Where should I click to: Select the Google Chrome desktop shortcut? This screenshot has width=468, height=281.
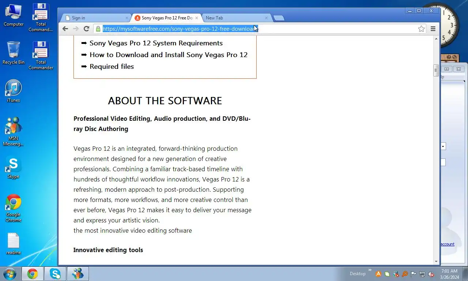pos(14,208)
